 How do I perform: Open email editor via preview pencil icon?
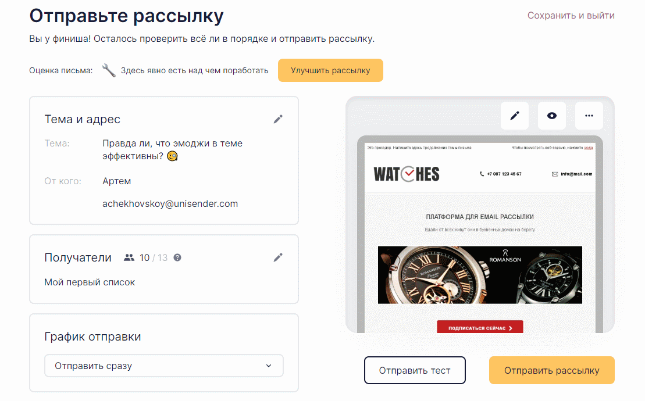(515, 116)
